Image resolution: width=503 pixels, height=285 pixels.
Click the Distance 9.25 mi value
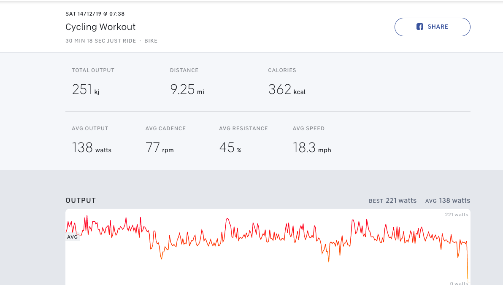(187, 89)
